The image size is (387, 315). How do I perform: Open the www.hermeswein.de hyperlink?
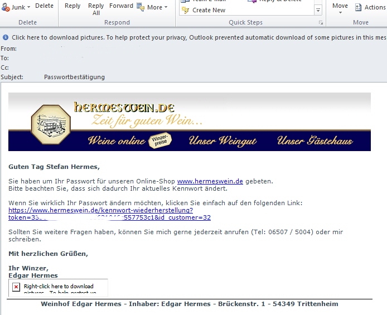(x=210, y=181)
